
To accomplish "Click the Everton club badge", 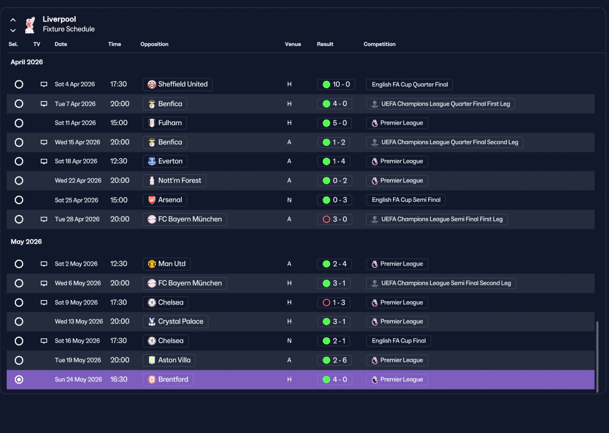I will [x=152, y=161].
